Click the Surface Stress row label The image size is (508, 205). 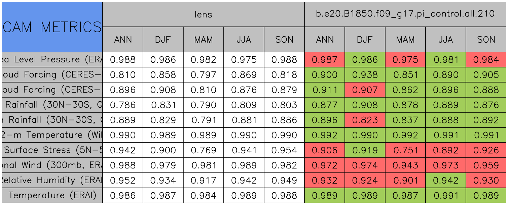click(x=52, y=150)
